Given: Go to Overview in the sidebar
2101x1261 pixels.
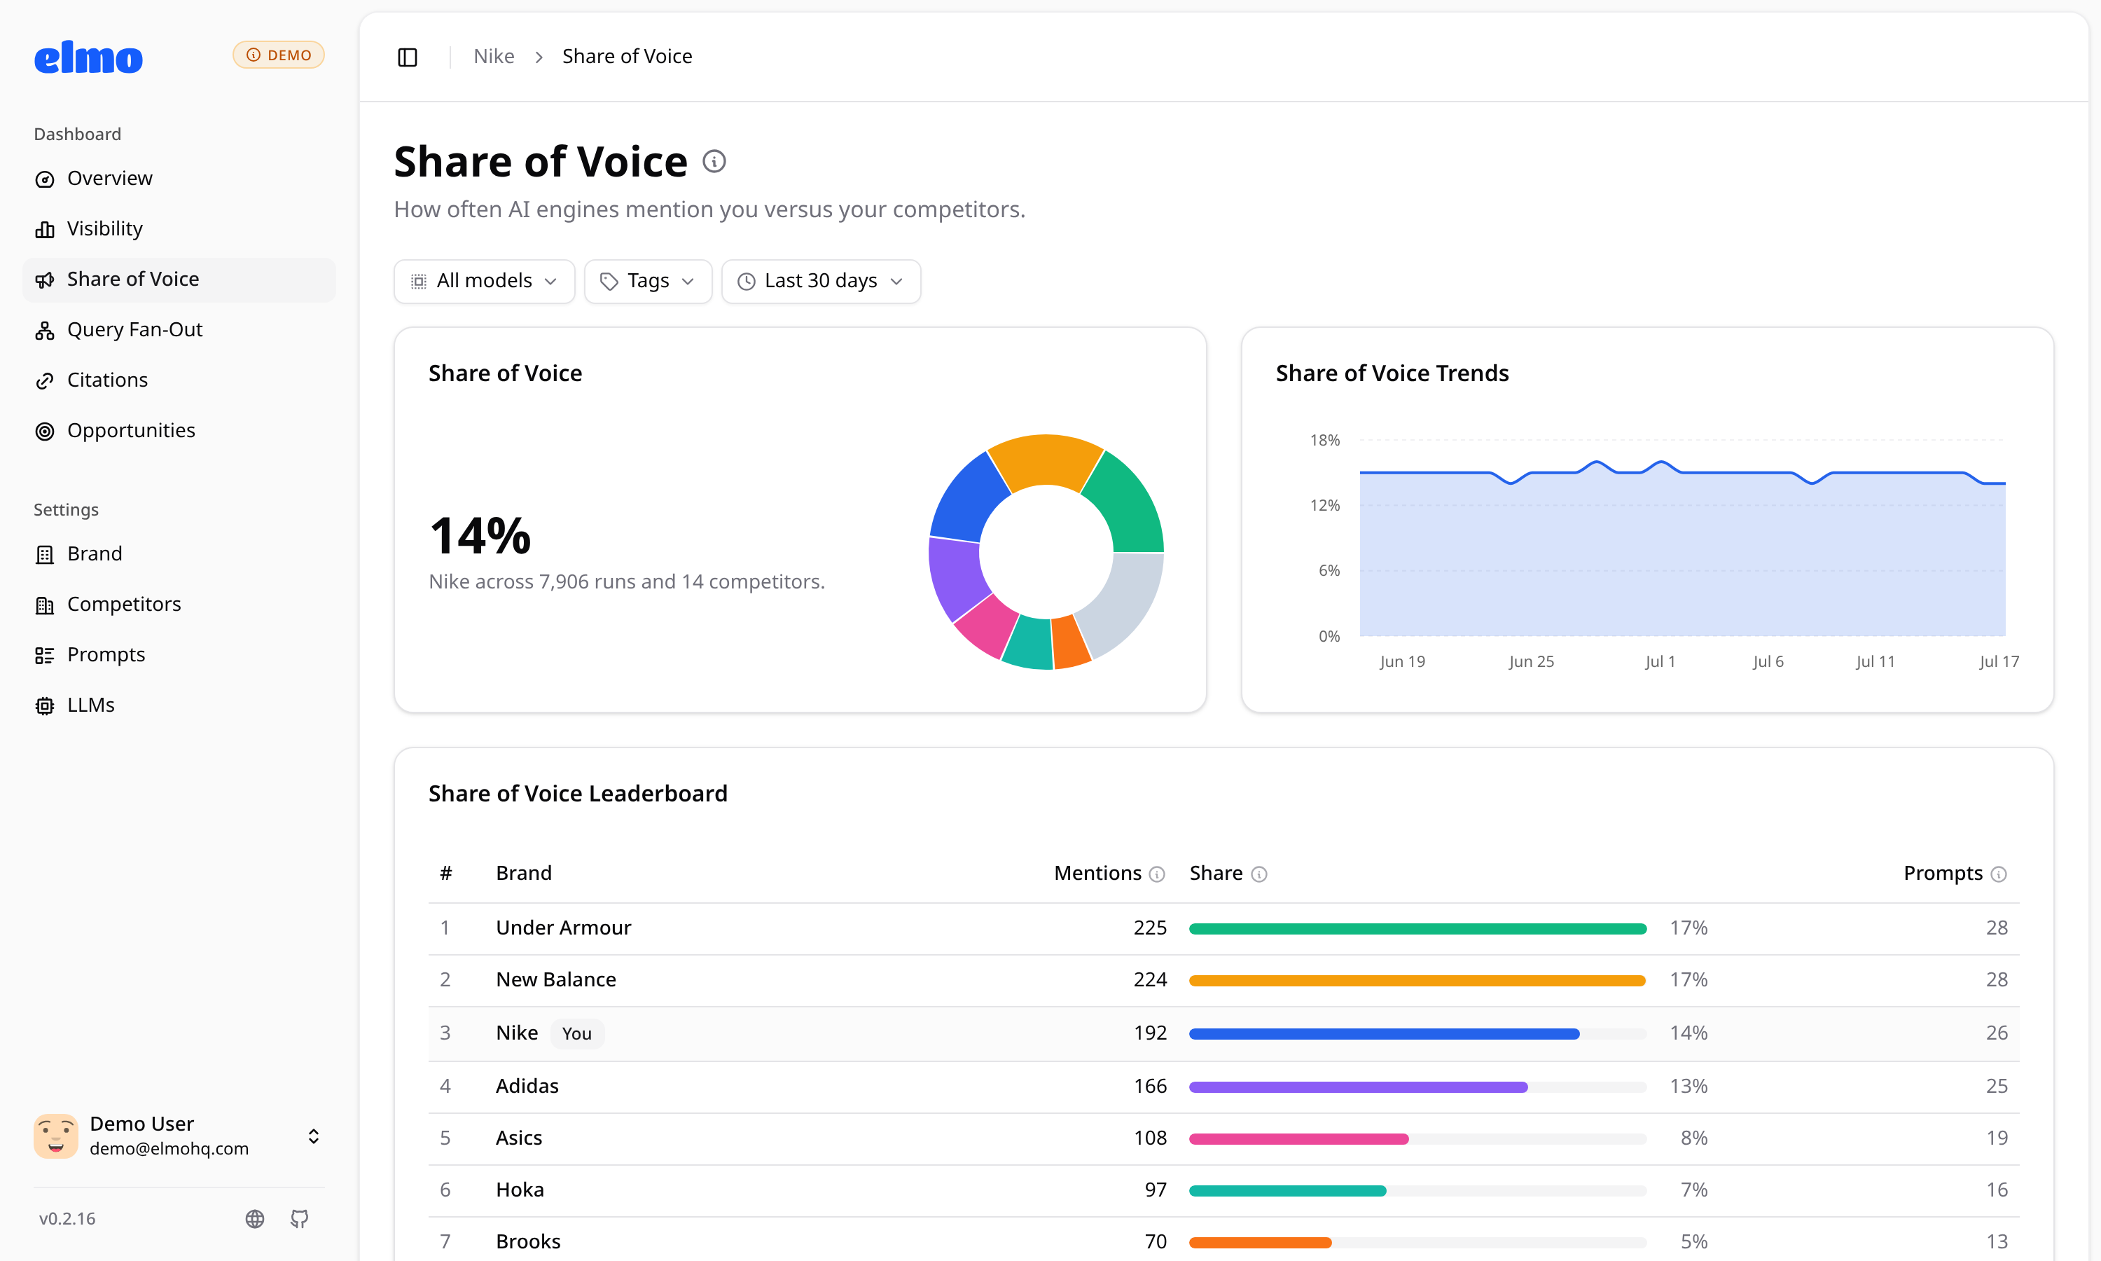Looking at the screenshot, I should click(x=179, y=179).
